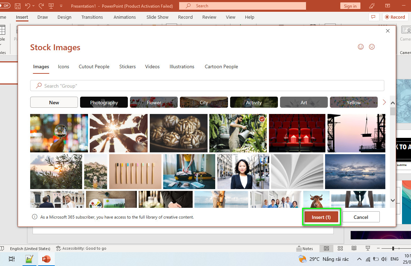Select the New category chip

click(54, 102)
